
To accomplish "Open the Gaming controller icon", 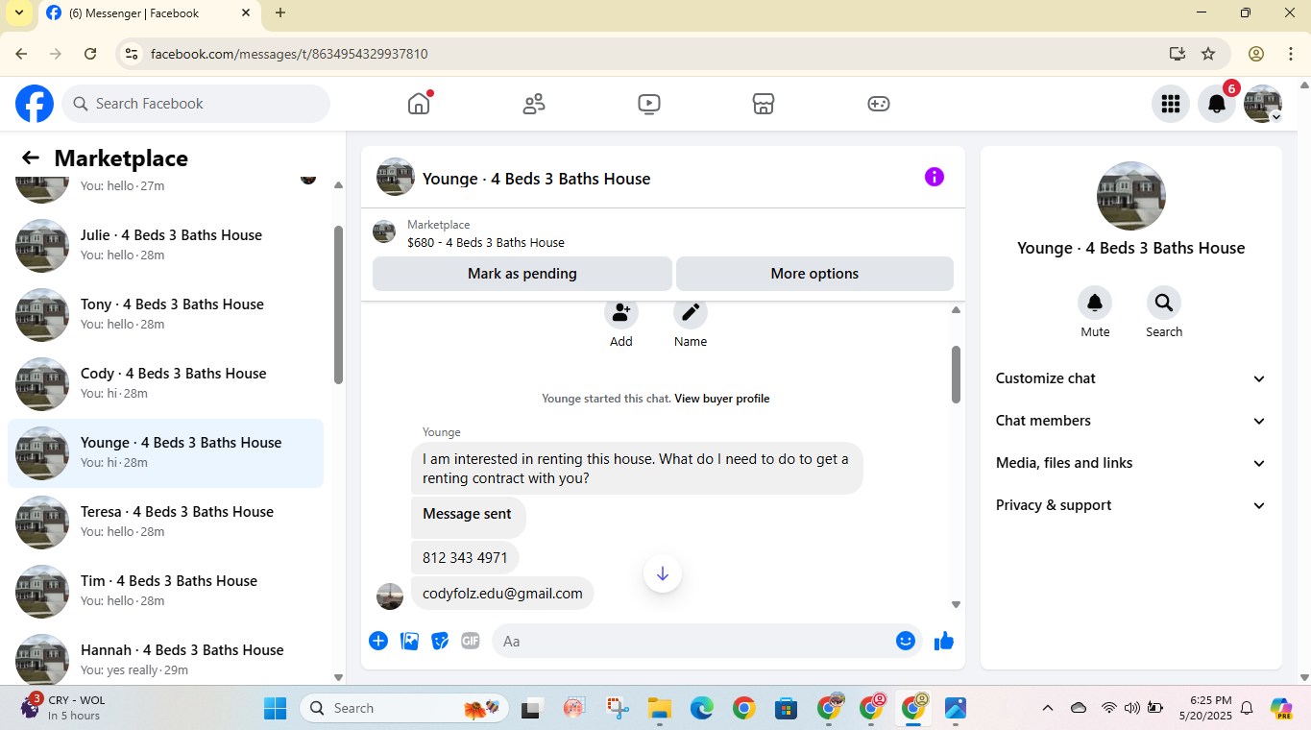I will tap(879, 104).
